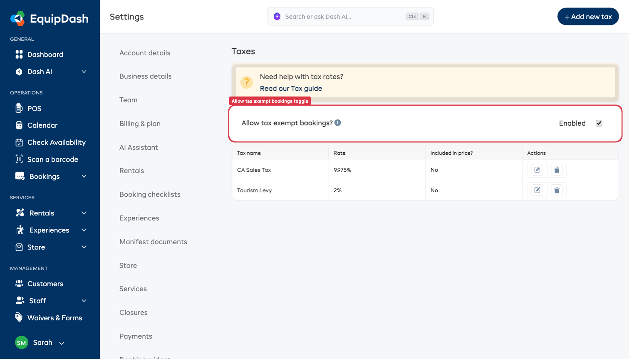This screenshot has height=359, width=629.
Task: Open Services settings
Action: [133, 289]
